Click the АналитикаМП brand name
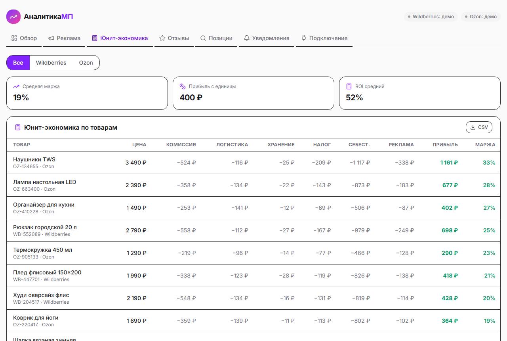Screen dimensions: 507x341 pos(48,17)
